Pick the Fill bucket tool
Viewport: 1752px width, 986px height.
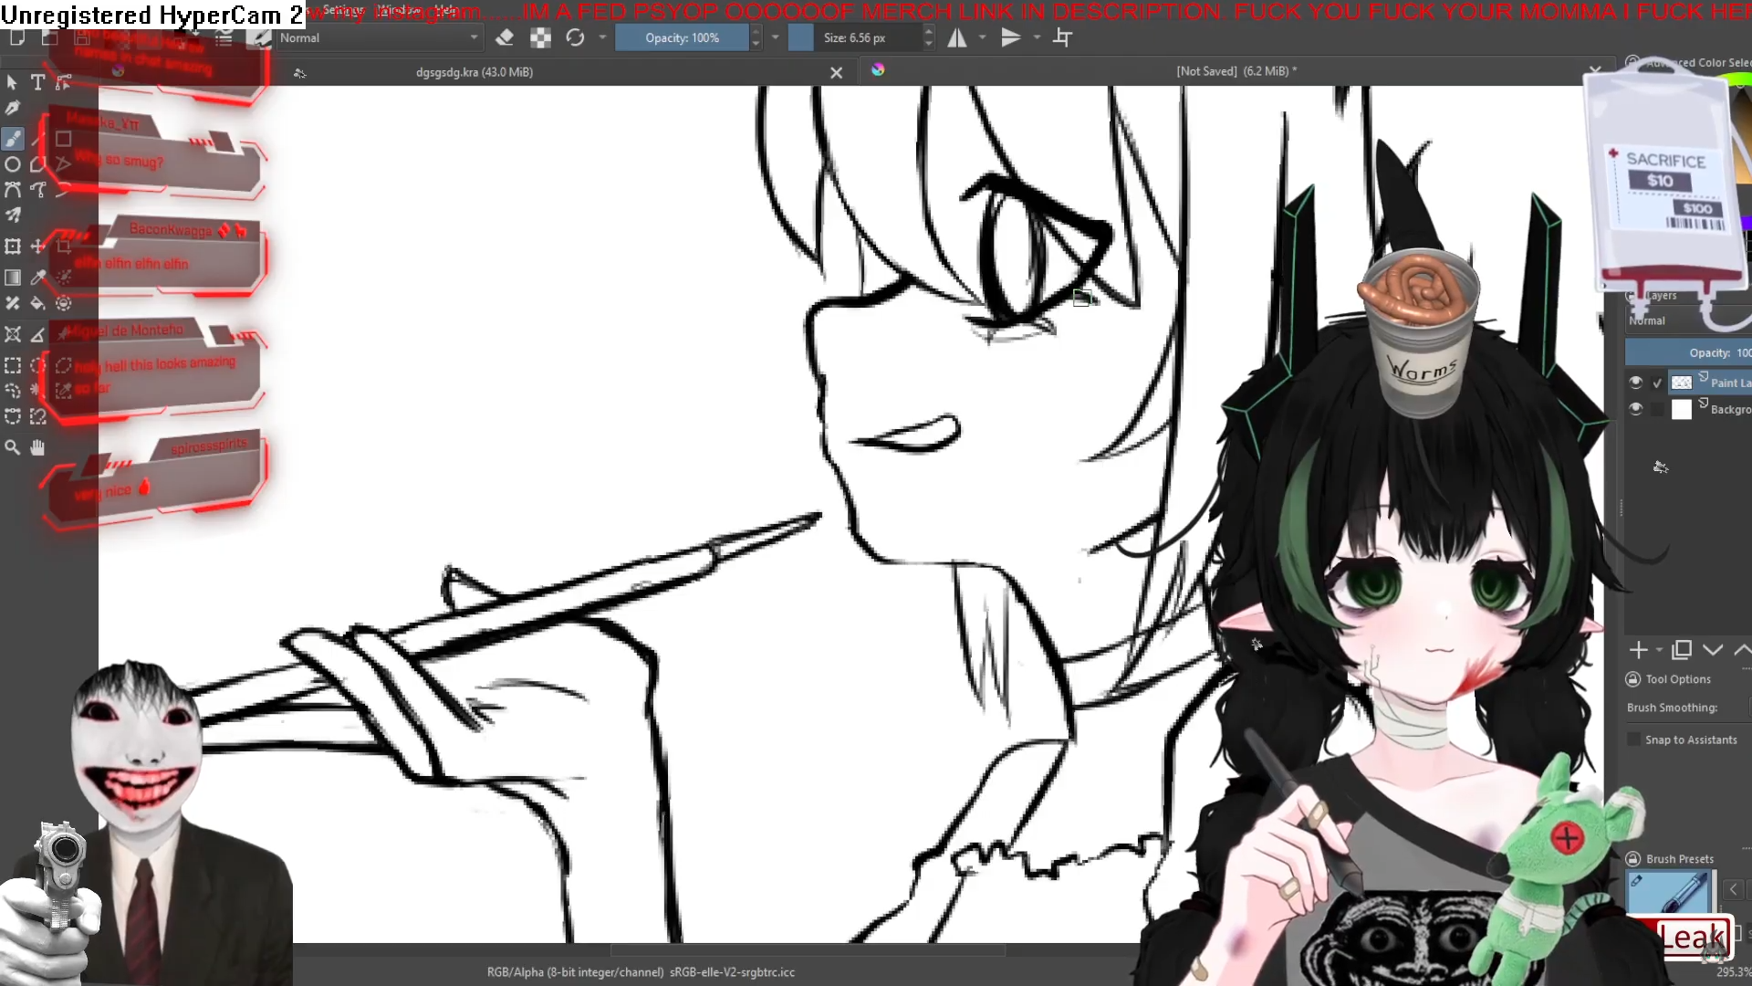click(37, 303)
